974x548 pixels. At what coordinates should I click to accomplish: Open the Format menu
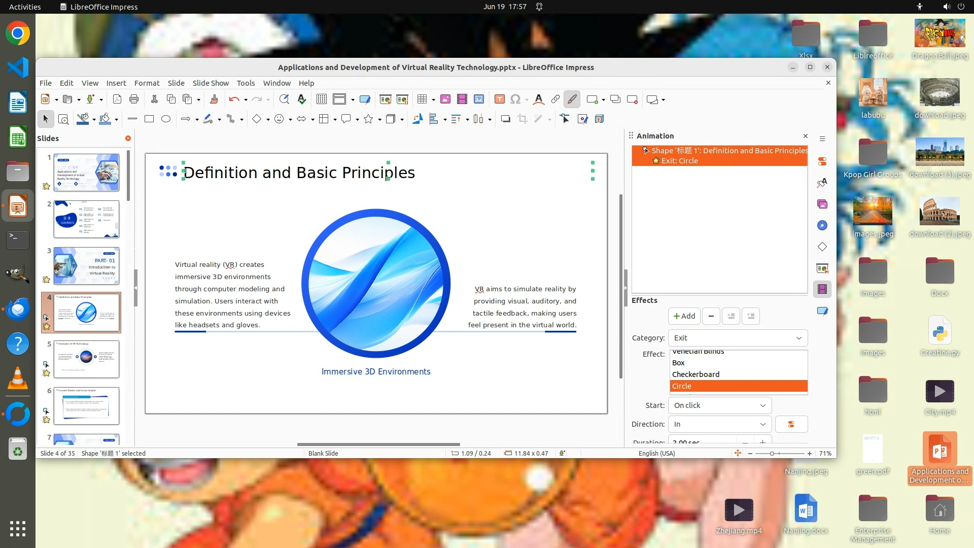tap(147, 83)
